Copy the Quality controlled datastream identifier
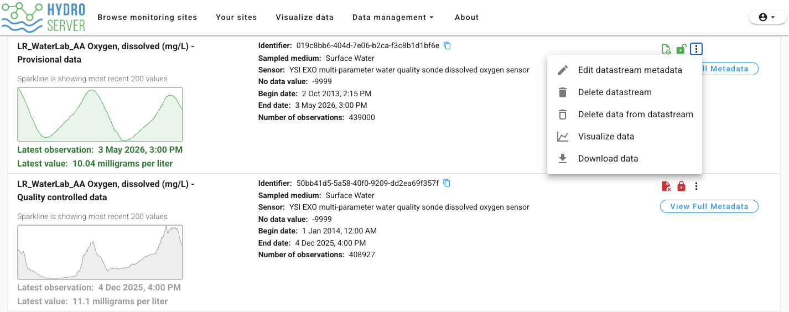Viewport: 789px width, 312px height. (447, 183)
